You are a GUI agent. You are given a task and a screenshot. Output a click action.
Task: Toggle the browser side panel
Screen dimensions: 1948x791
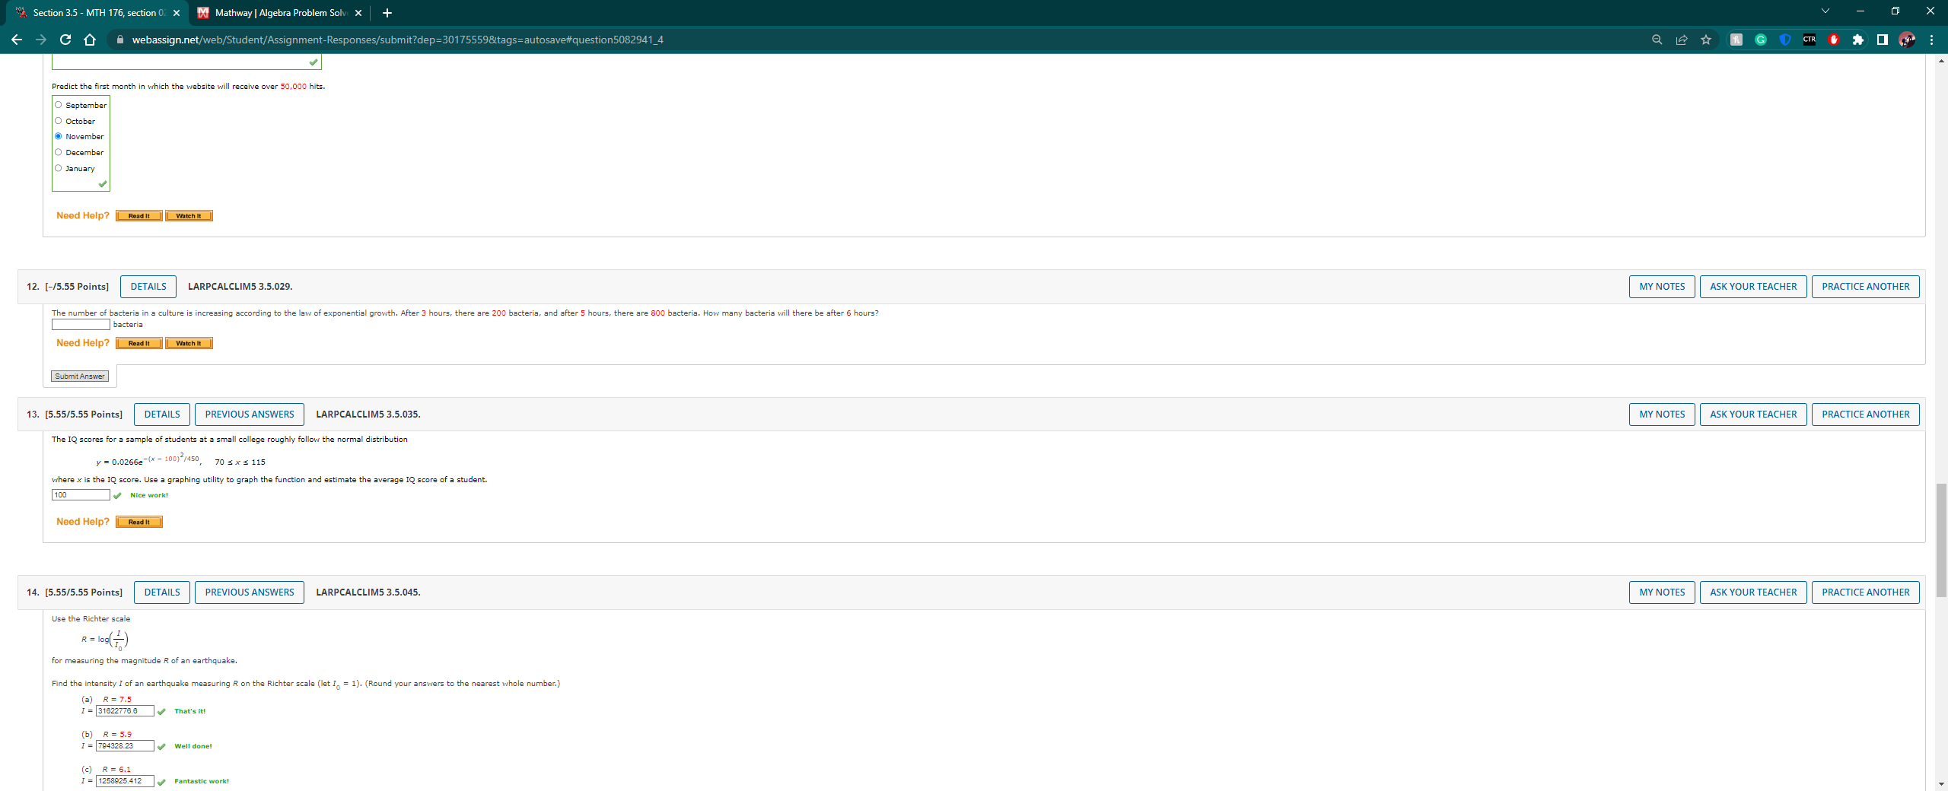[x=1883, y=40]
